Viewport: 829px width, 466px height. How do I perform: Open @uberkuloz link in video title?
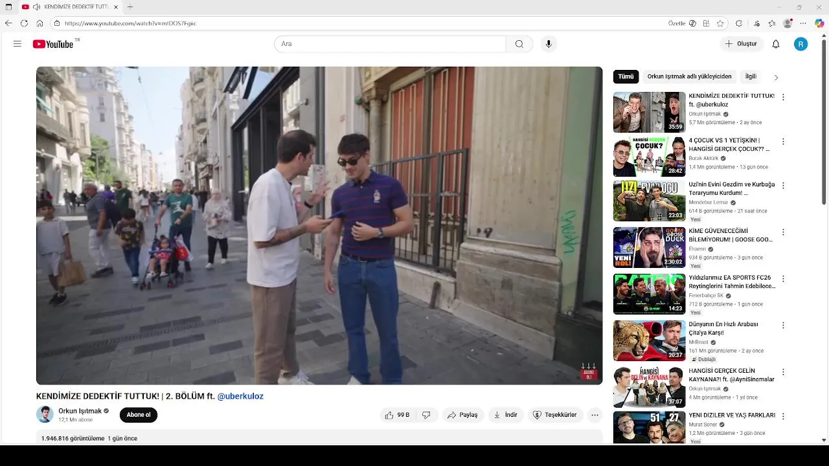240,396
